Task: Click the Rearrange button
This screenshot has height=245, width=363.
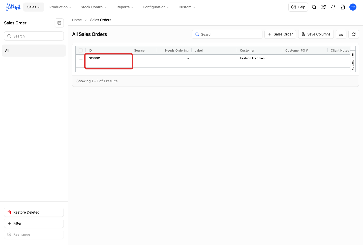Action: tap(34, 234)
